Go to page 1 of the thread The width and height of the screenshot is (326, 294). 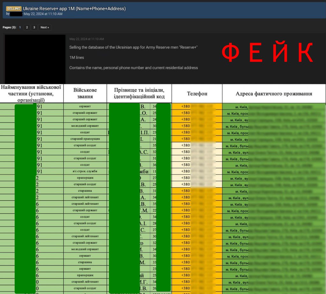(x=20, y=27)
